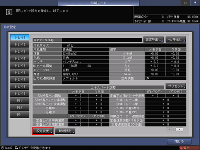Click the 閉じる button

coord(179,141)
